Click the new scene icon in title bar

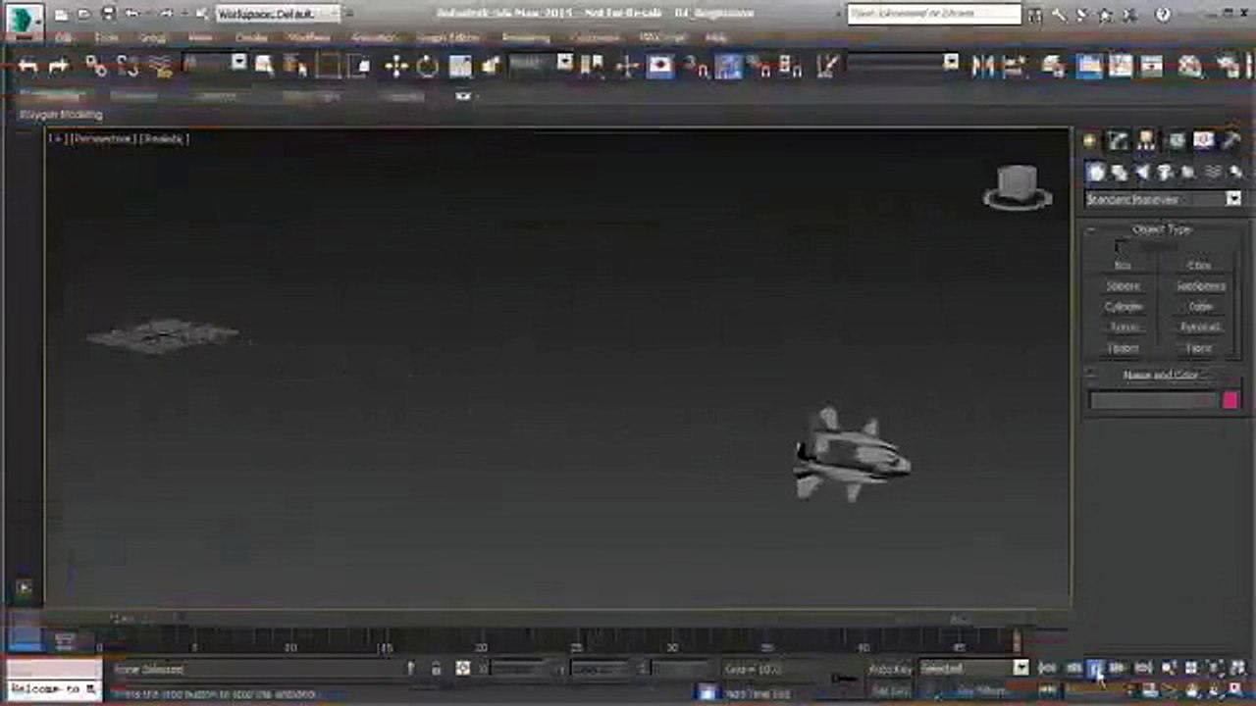pyautogui.click(x=62, y=14)
